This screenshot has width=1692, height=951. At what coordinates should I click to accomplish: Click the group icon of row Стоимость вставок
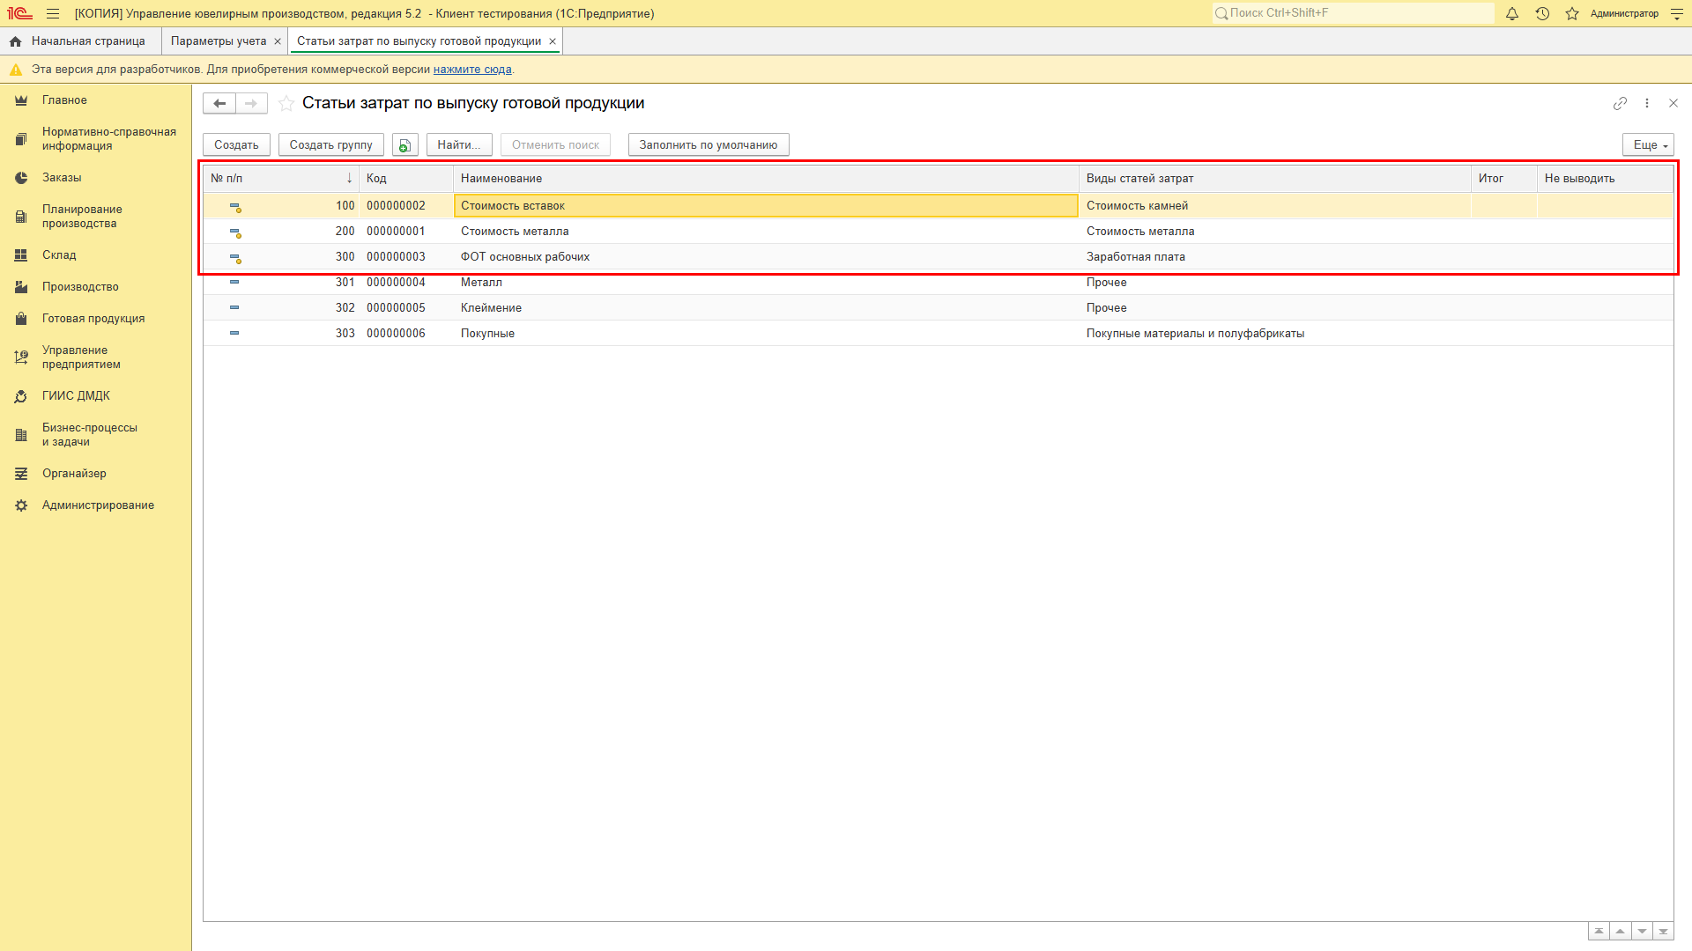[x=235, y=207]
